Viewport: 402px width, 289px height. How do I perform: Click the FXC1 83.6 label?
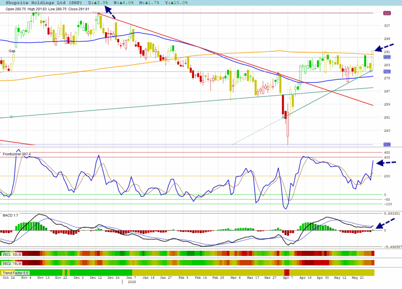11,254
